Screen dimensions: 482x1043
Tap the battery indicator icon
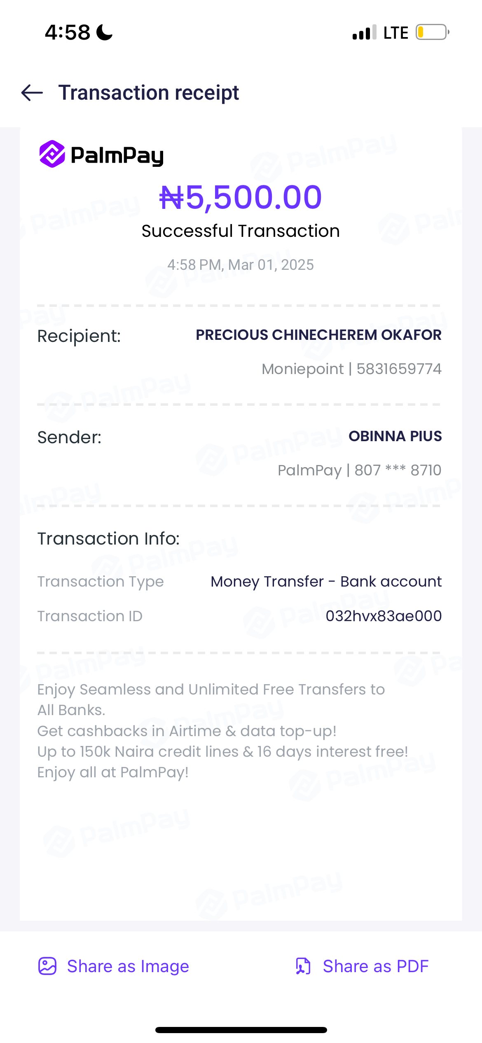[x=432, y=32]
